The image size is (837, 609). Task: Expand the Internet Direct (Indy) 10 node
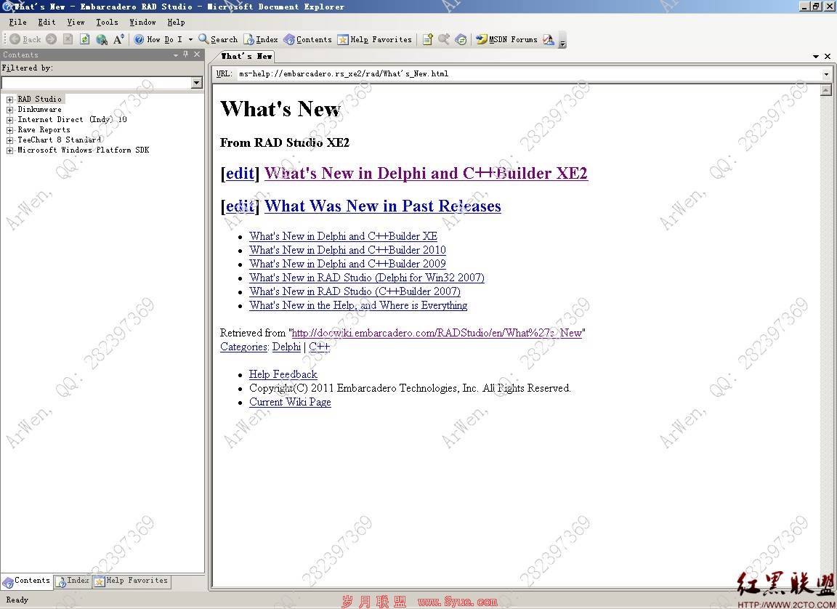9,120
